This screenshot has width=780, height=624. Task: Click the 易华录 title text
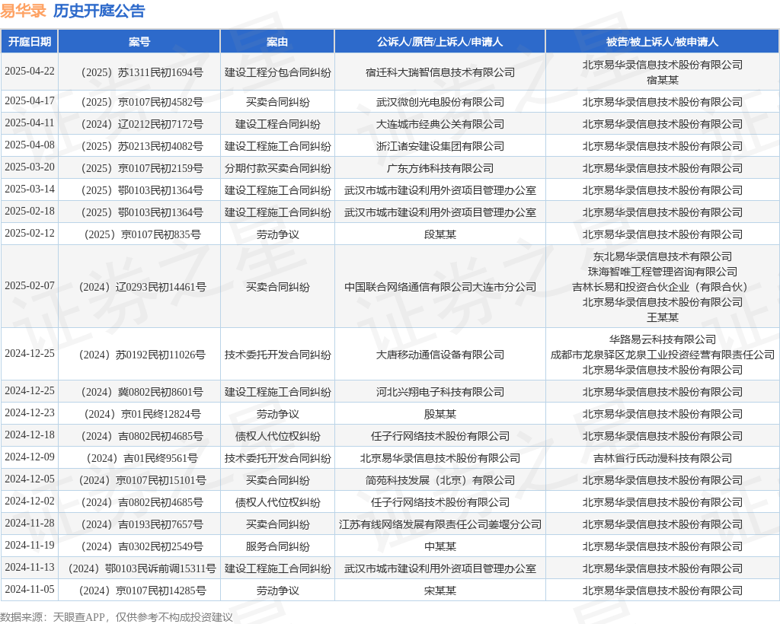pyautogui.click(x=24, y=11)
